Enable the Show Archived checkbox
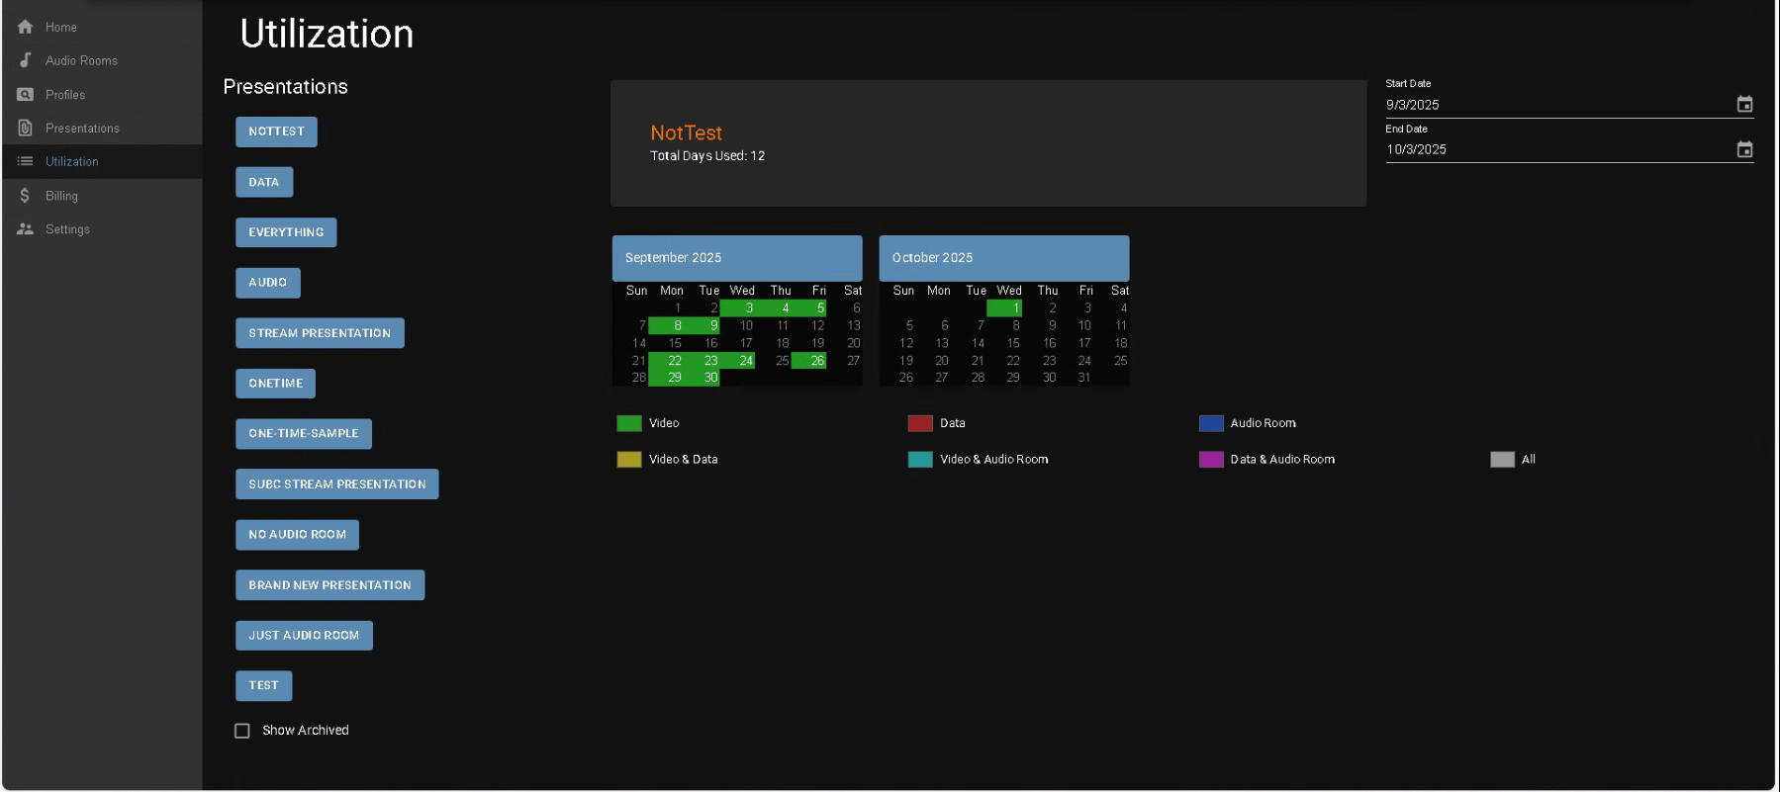 coord(242,731)
